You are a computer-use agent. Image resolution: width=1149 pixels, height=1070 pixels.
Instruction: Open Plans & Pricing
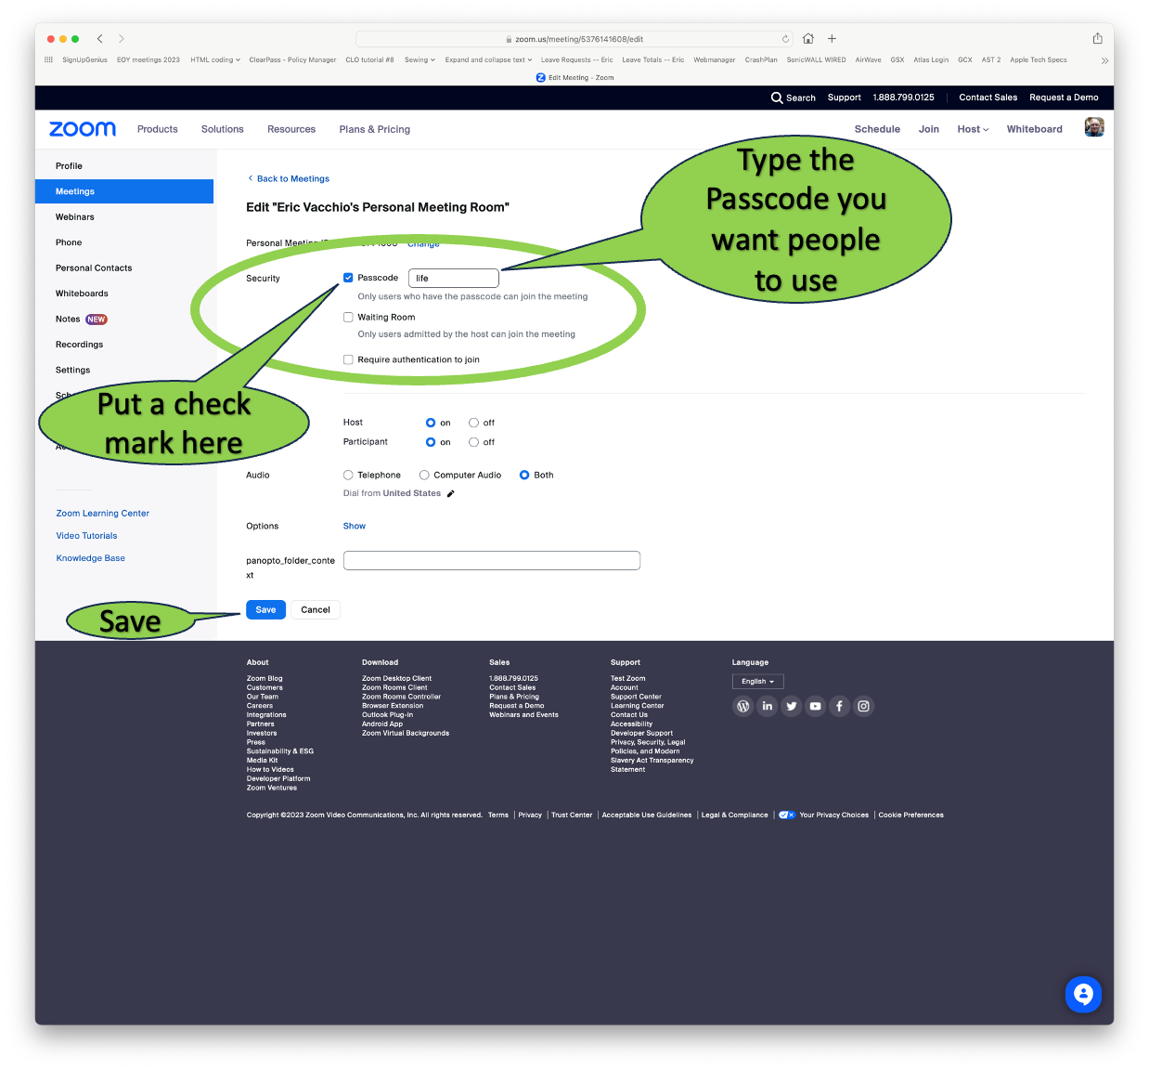click(x=375, y=129)
